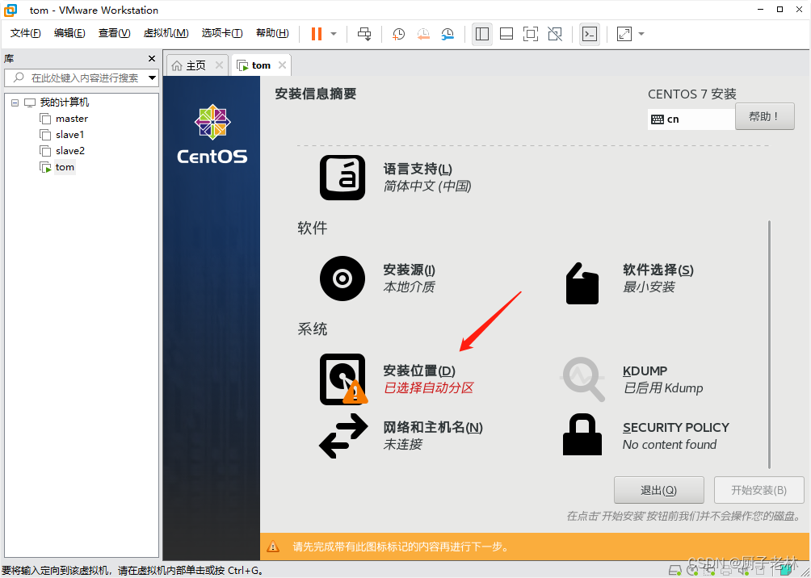Open the 帮助(H) menu

click(x=272, y=34)
